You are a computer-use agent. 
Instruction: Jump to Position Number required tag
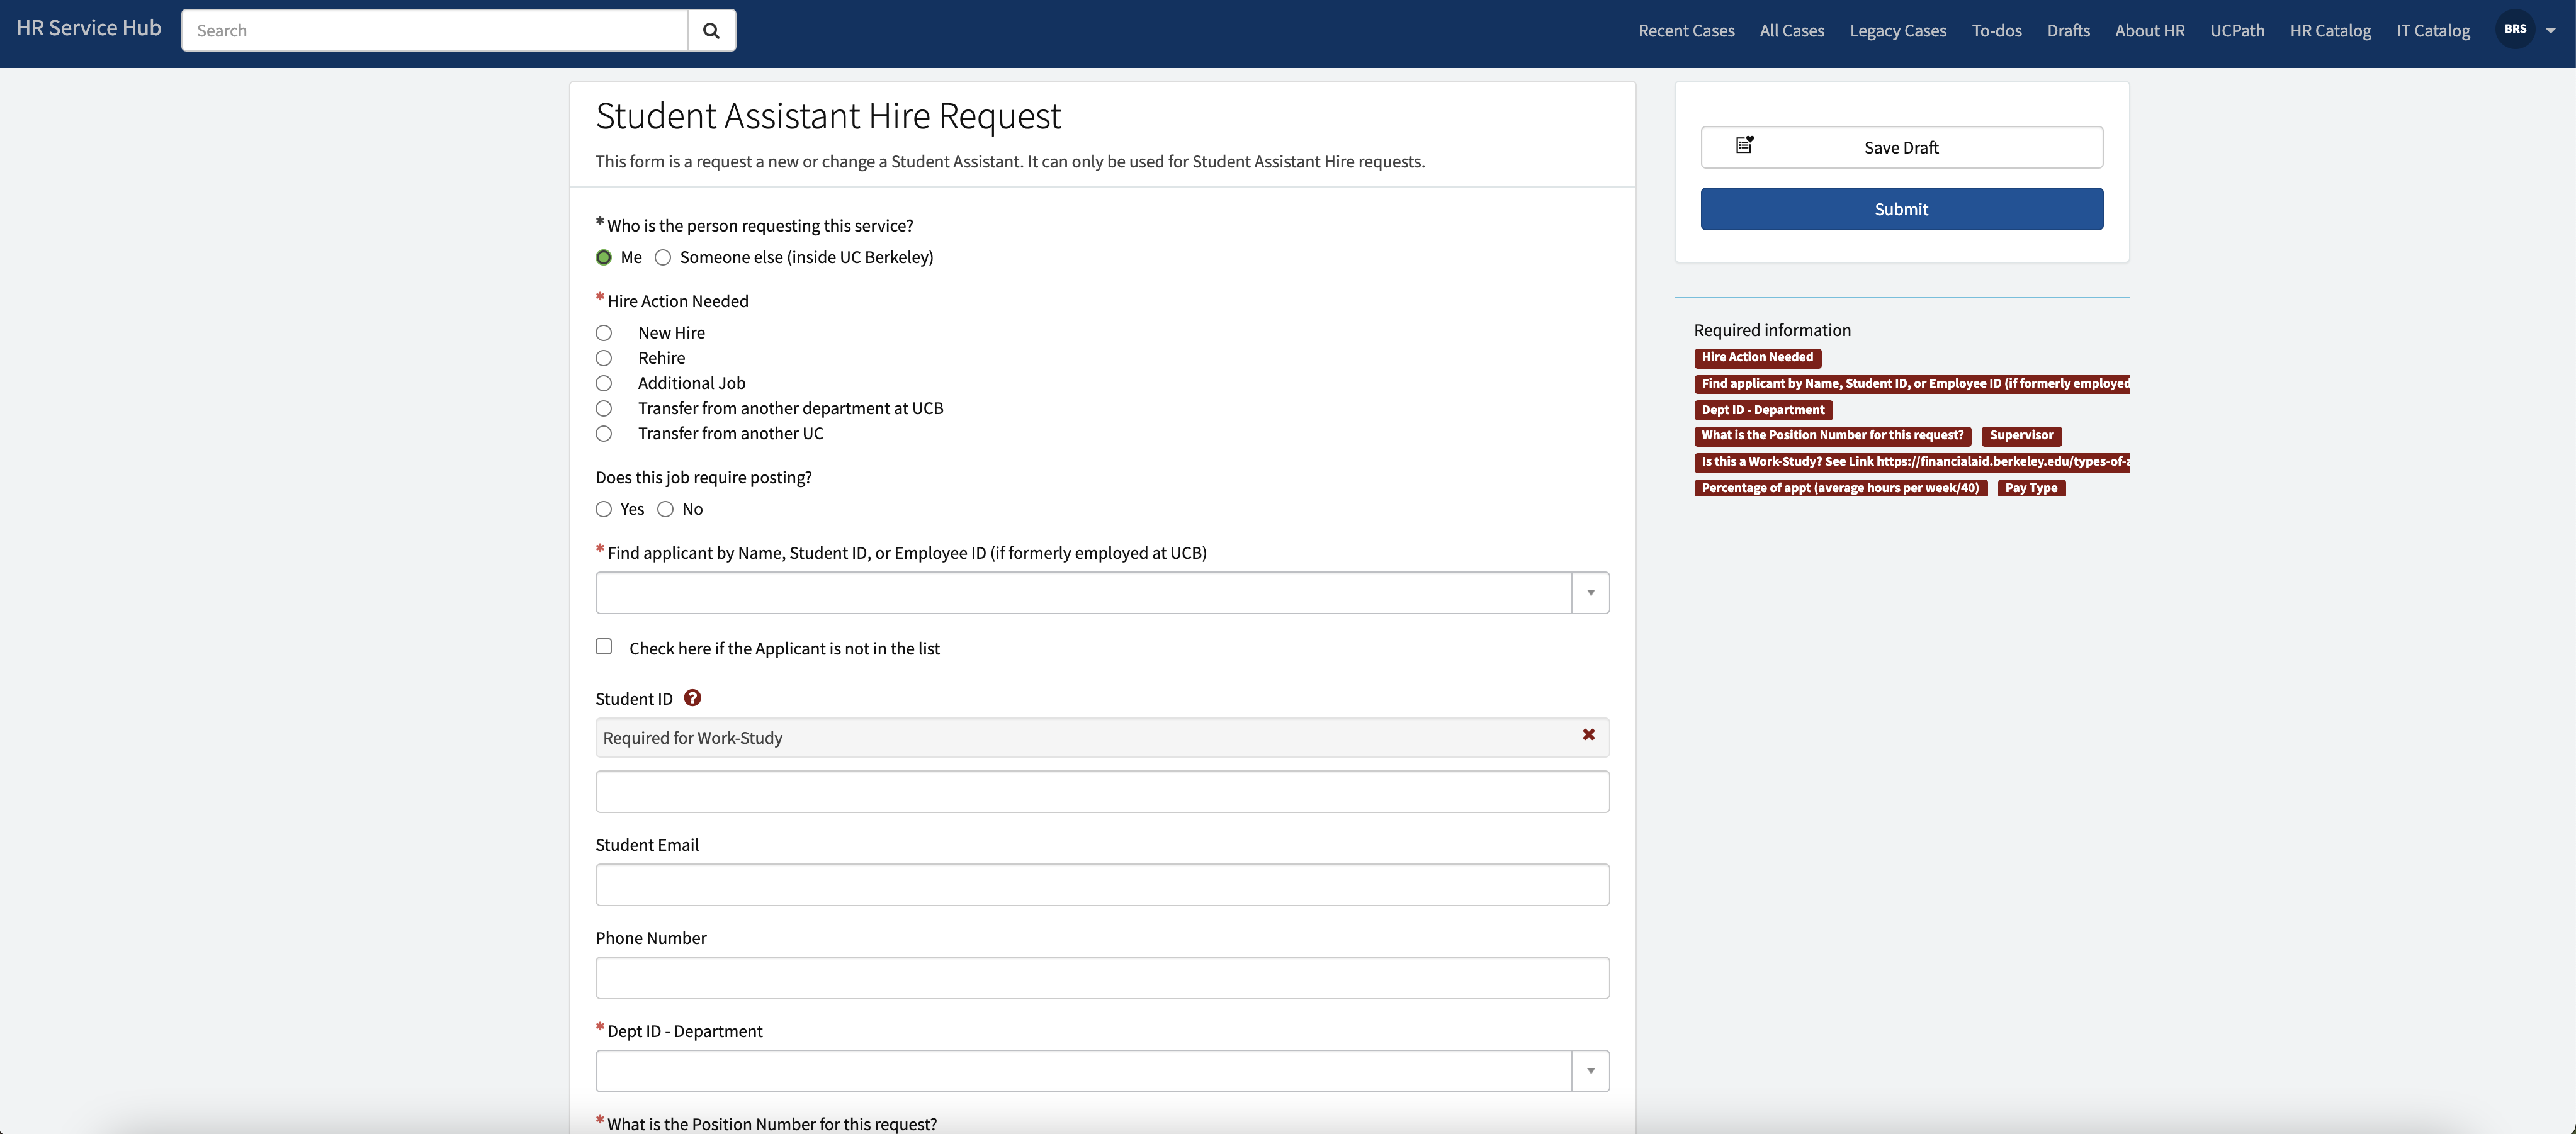pyautogui.click(x=1832, y=436)
